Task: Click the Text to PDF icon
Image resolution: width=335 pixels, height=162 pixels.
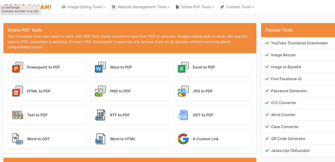Action: point(18,115)
